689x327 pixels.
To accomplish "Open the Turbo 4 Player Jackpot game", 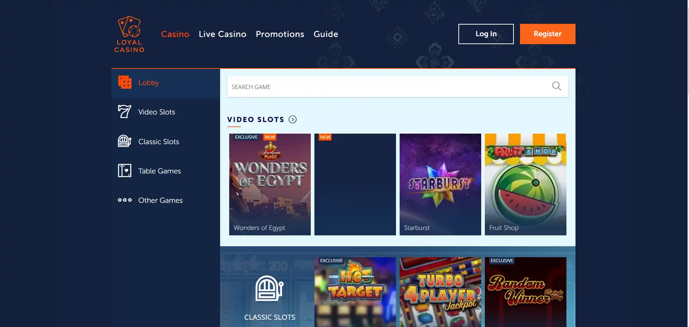I will pos(440,292).
